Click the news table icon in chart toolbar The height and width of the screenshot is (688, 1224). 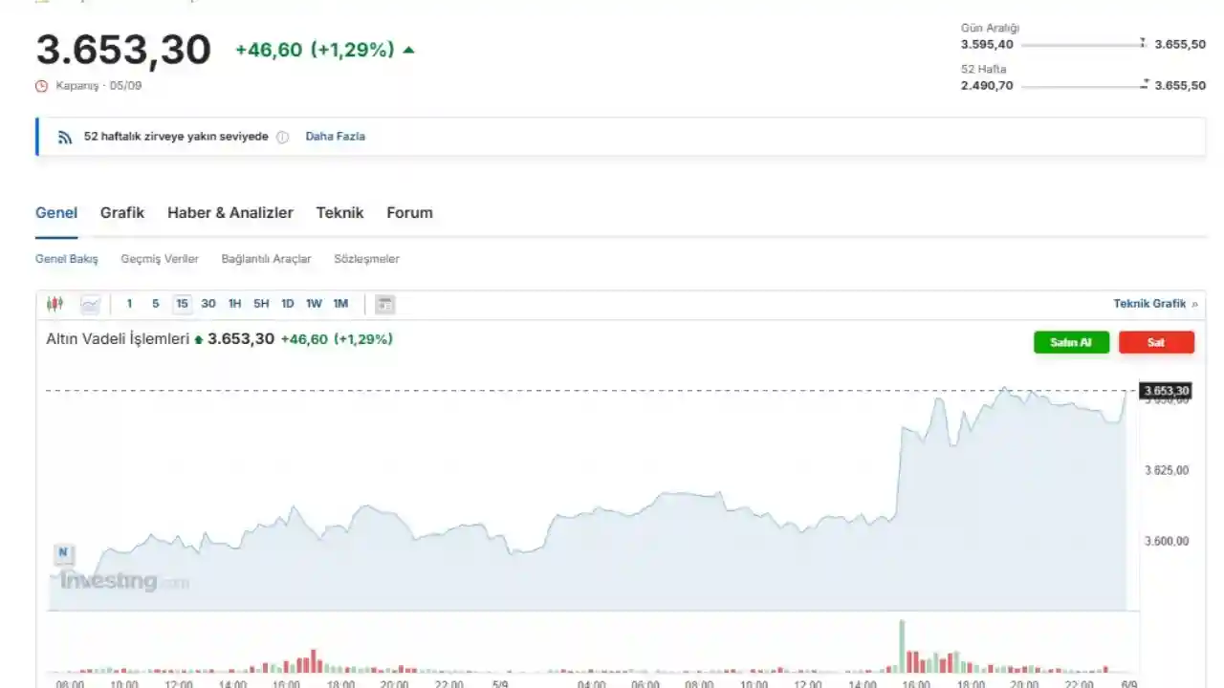coord(384,304)
